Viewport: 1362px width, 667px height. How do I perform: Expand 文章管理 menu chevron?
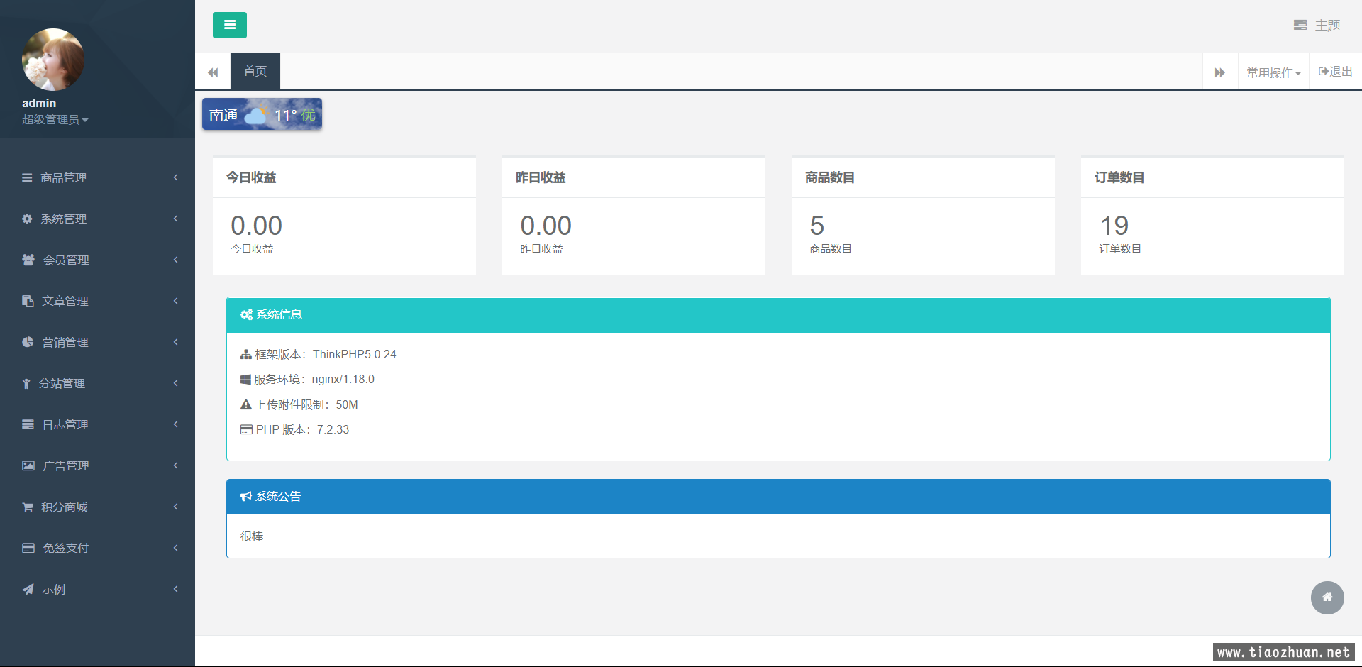coord(175,301)
